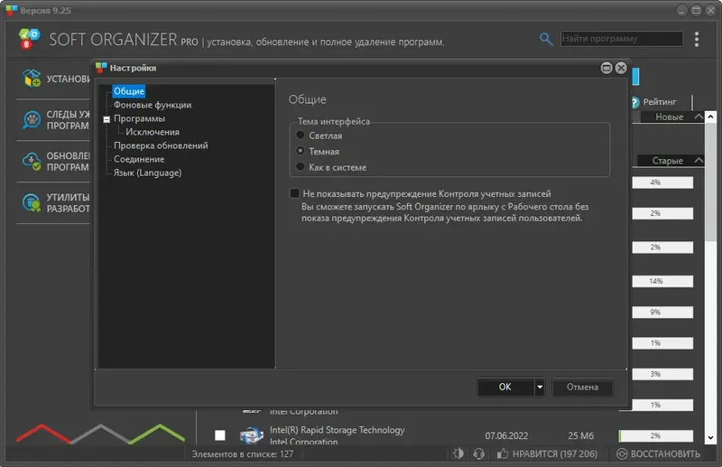
Task: Open the dropdown arrow next to OK
Action: pyautogui.click(x=540, y=387)
